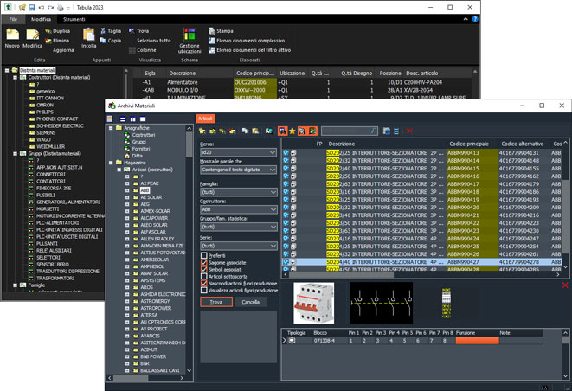This screenshot has height=391, width=572.
Task: Open the Costruttore dropdown
Action: (x=239, y=209)
